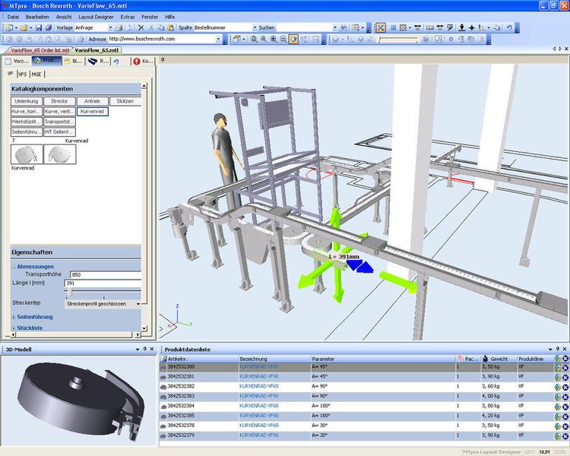This screenshot has width=570, height=456.
Task: Click the Stützen category button
Action: [125, 101]
